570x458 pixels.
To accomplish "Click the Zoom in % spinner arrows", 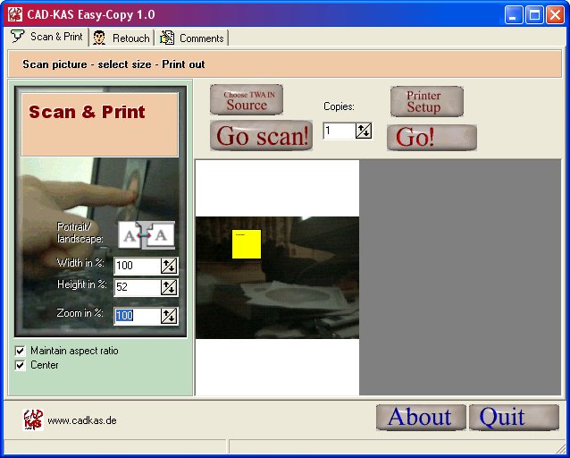I will point(169,316).
